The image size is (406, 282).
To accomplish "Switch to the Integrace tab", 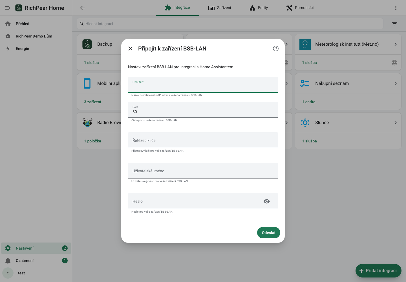I will [x=177, y=8].
